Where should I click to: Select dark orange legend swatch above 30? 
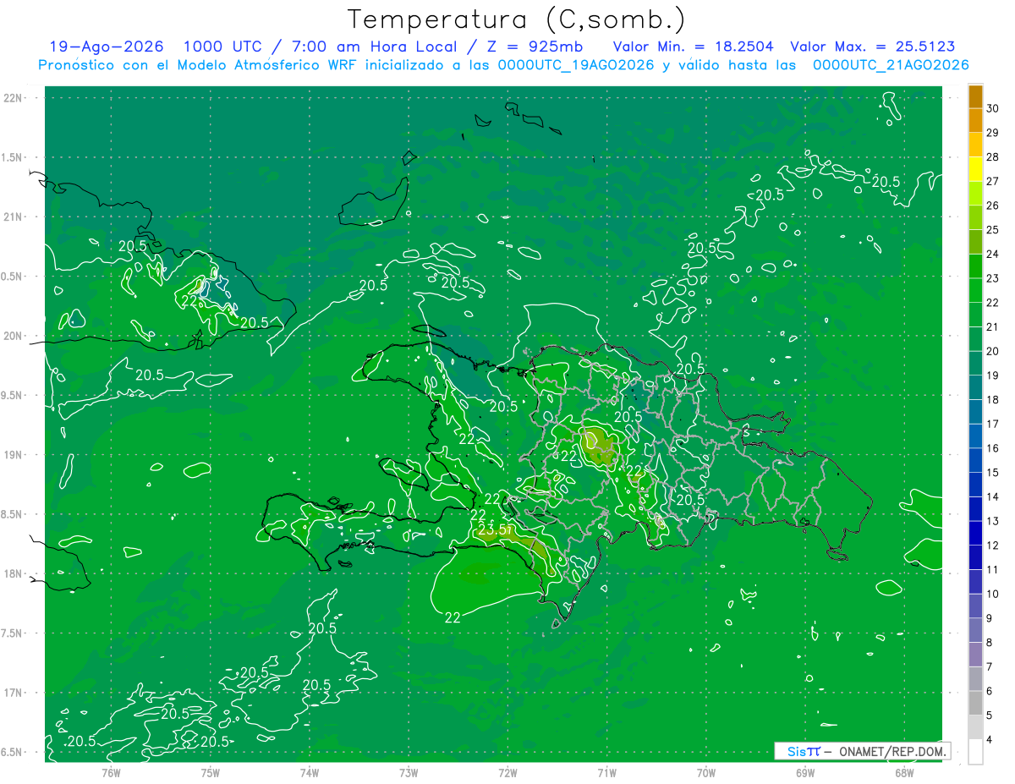coord(975,96)
